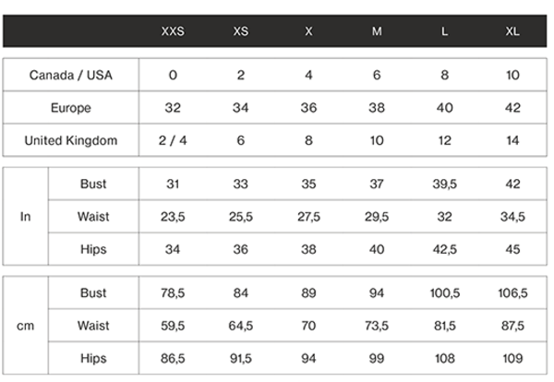This screenshot has height=382, width=554.
Task: Select the 'cm' unit label
Action: (26, 326)
